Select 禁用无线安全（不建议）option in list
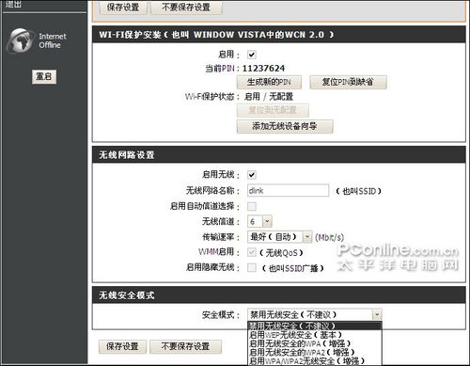Screen dimensions: 470x366 click(x=315, y=326)
